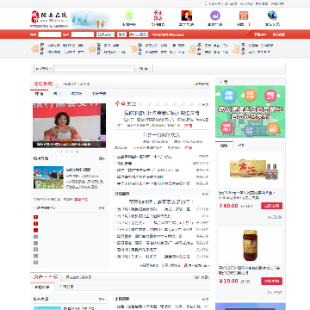Click the buy button beside ¥10.00
This screenshot has width=310, height=310.
[271, 281]
